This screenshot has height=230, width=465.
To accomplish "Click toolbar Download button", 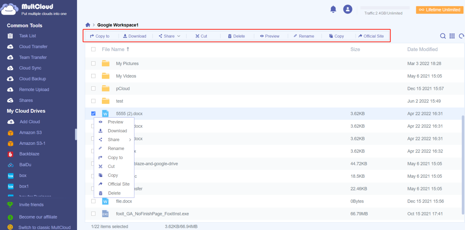I will tap(134, 36).
